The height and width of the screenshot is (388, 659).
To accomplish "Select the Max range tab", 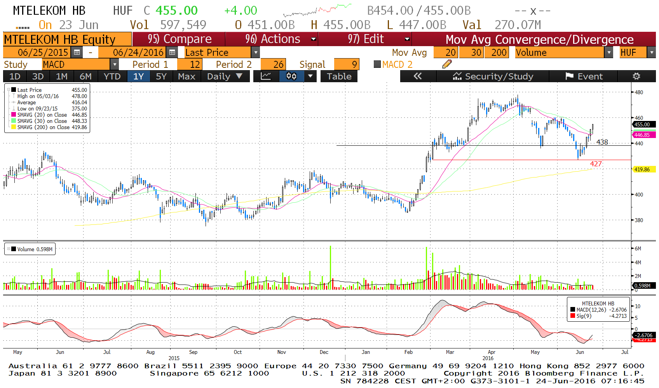I will coord(187,76).
